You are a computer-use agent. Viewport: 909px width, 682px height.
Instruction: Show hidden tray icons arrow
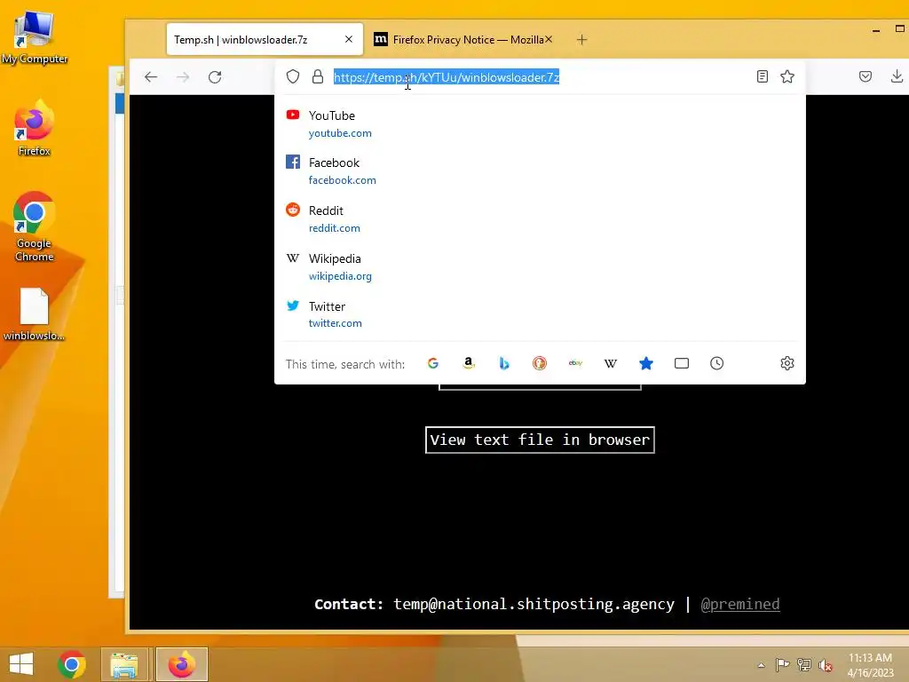pos(761,665)
